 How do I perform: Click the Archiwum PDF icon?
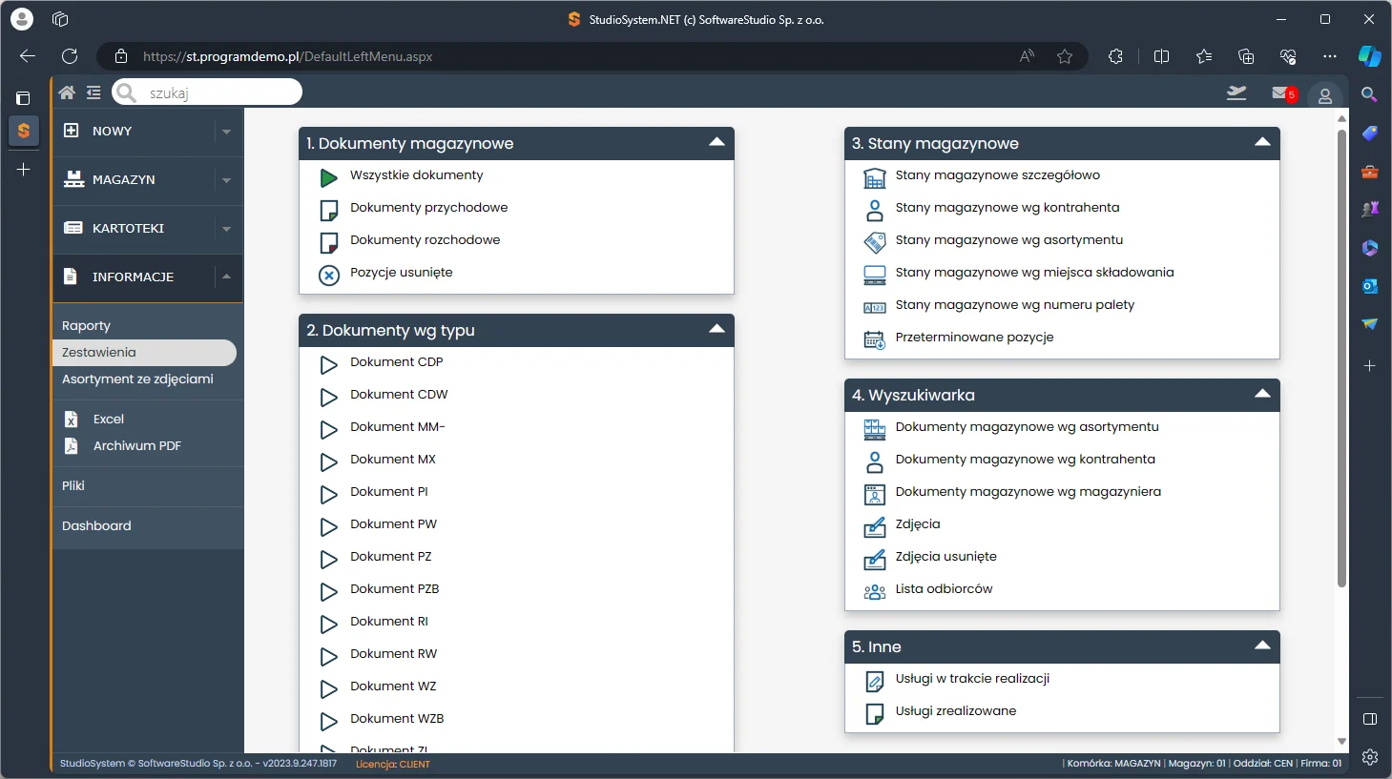coord(71,446)
